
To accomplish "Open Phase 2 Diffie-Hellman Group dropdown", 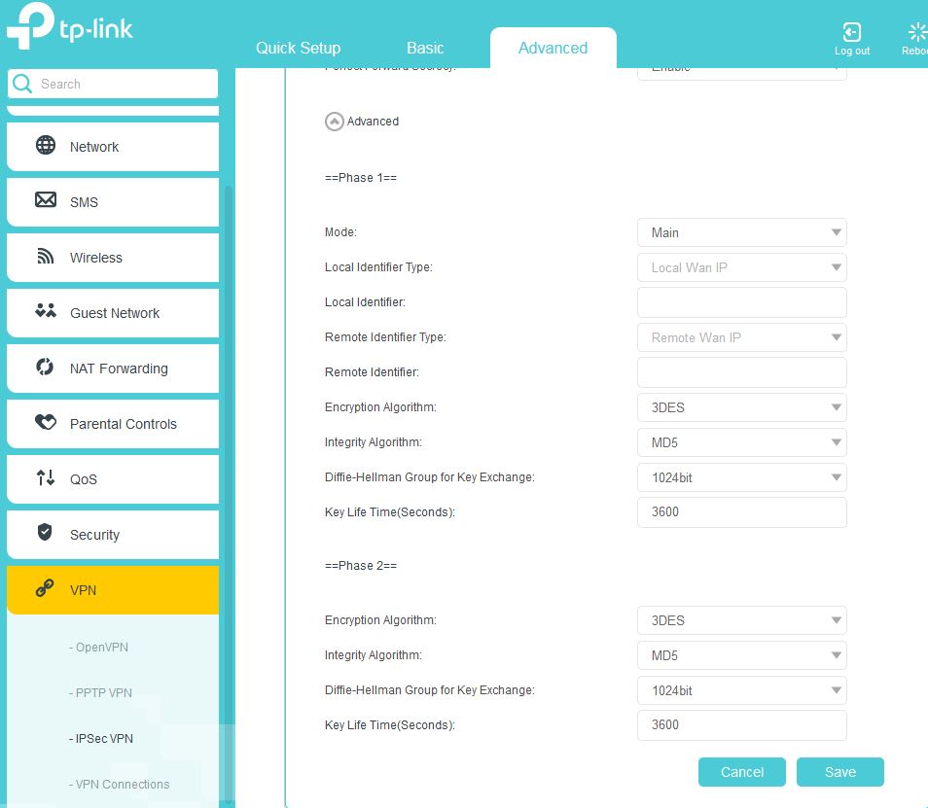I will [741, 690].
